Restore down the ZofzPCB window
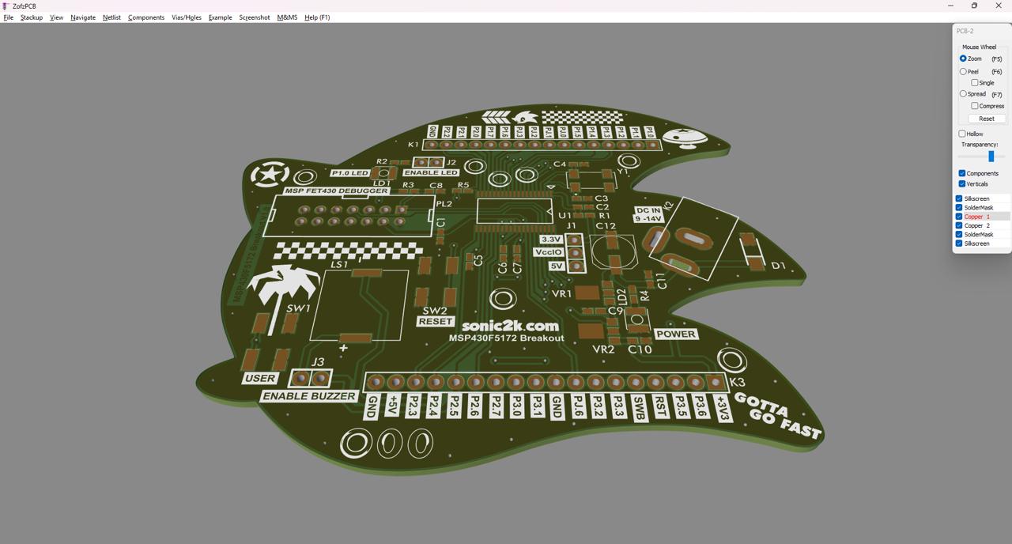The height and width of the screenshot is (544, 1012). (974, 6)
